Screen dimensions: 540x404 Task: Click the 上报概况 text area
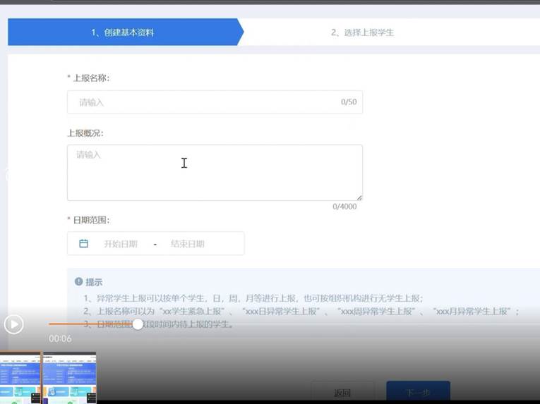(x=215, y=173)
